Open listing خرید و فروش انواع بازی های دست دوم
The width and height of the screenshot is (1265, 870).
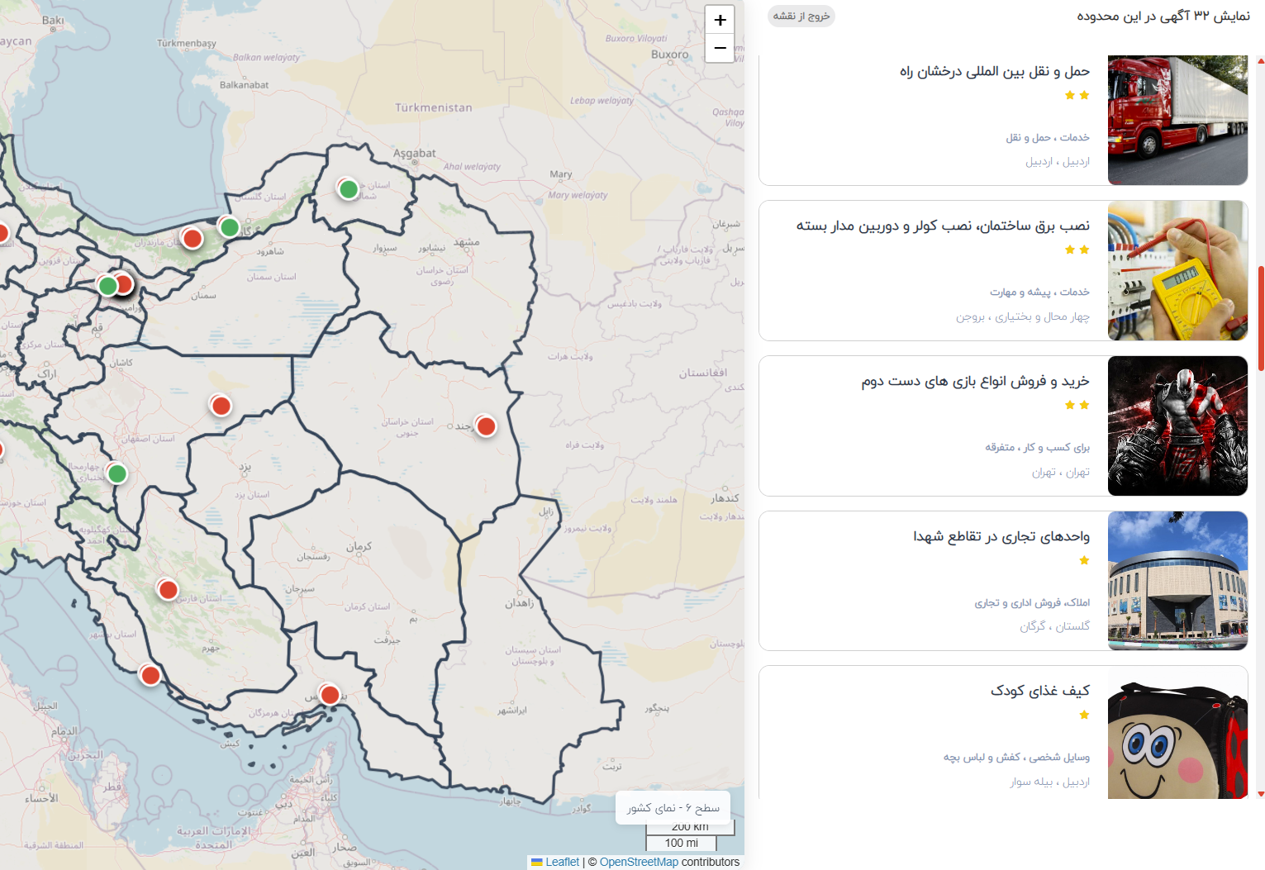(x=975, y=381)
